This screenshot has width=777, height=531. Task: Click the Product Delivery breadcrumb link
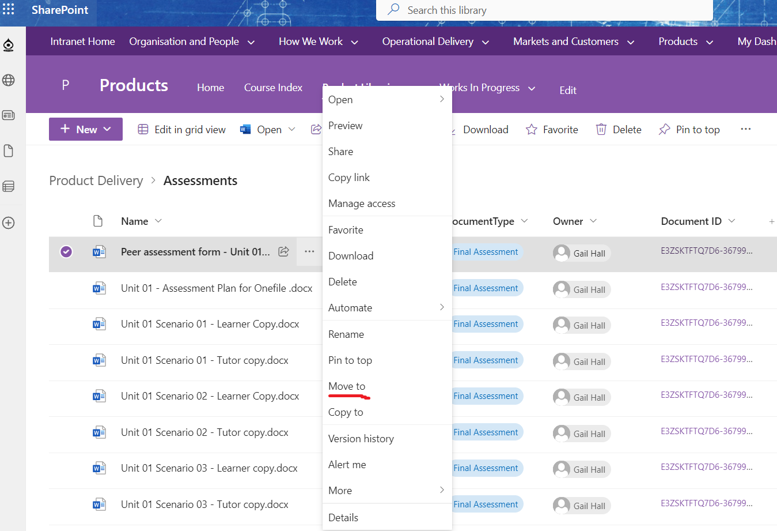[96, 180]
